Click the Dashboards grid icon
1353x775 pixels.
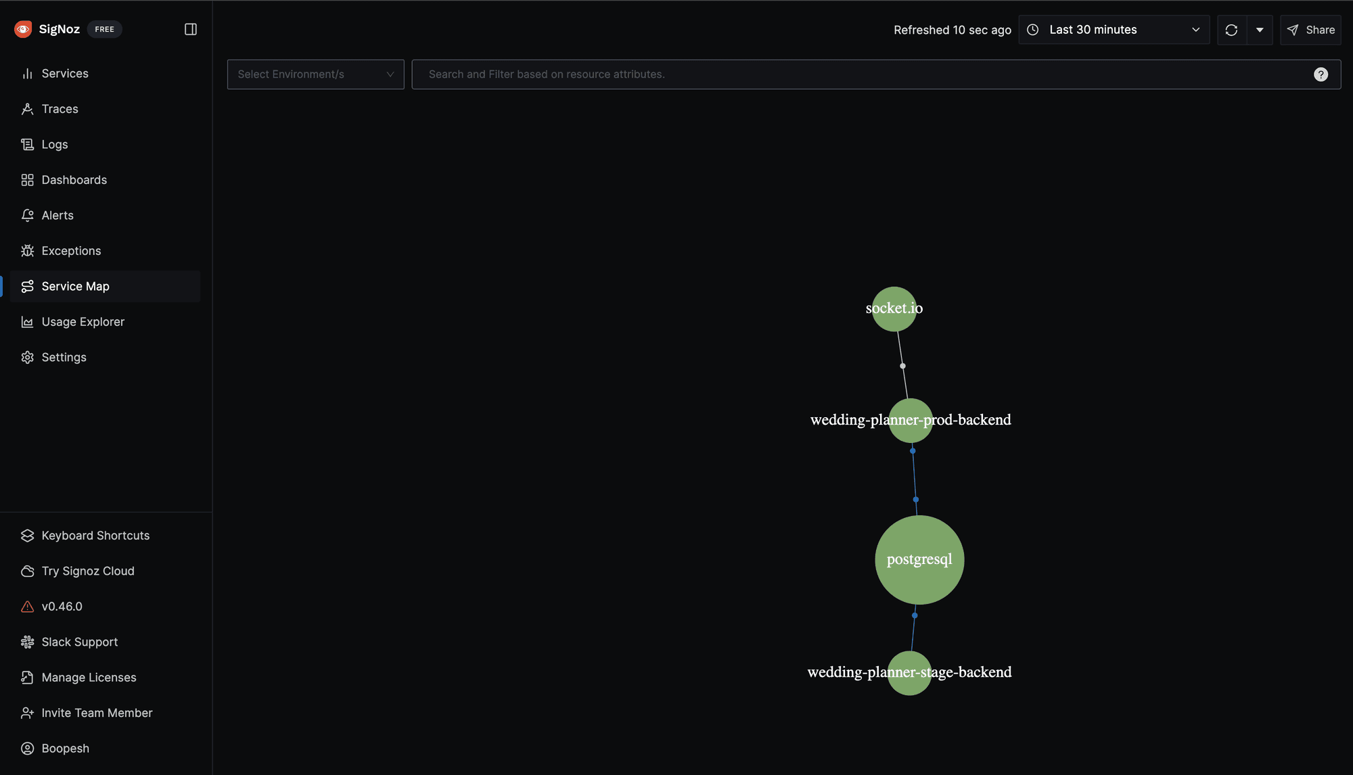pyautogui.click(x=27, y=180)
